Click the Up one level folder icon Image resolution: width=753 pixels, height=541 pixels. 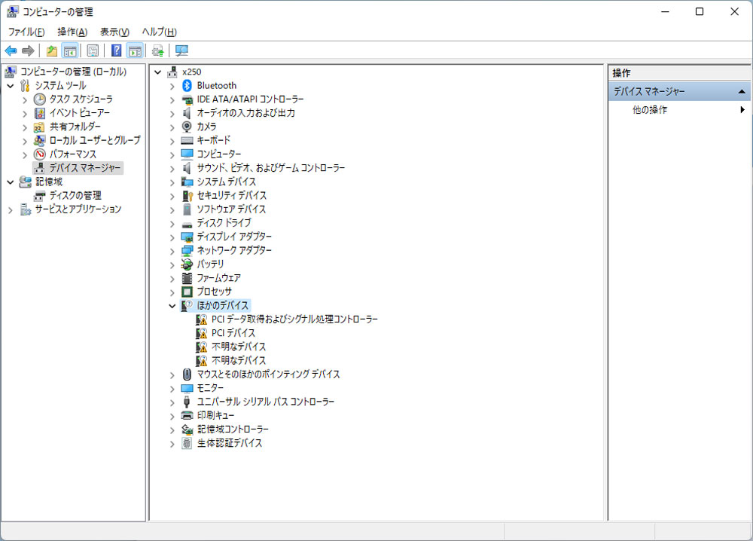pyautogui.click(x=51, y=50)
